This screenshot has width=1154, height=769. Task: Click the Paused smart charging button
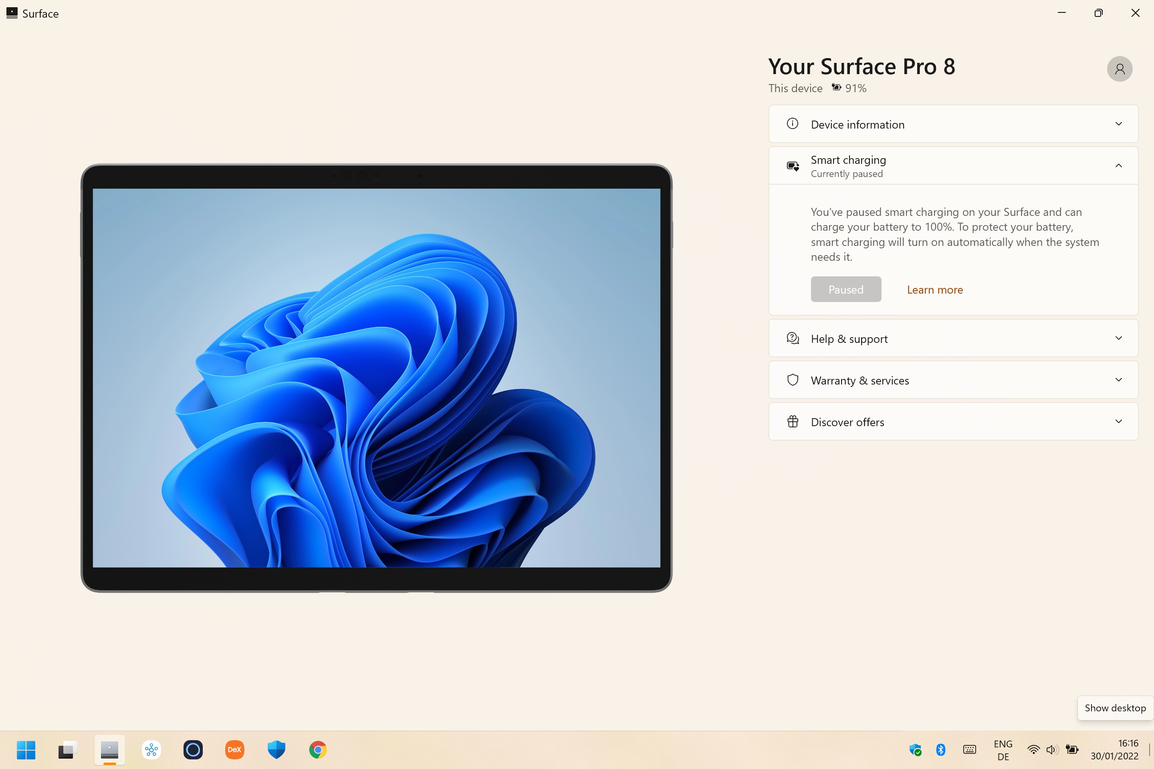point(845,289)
